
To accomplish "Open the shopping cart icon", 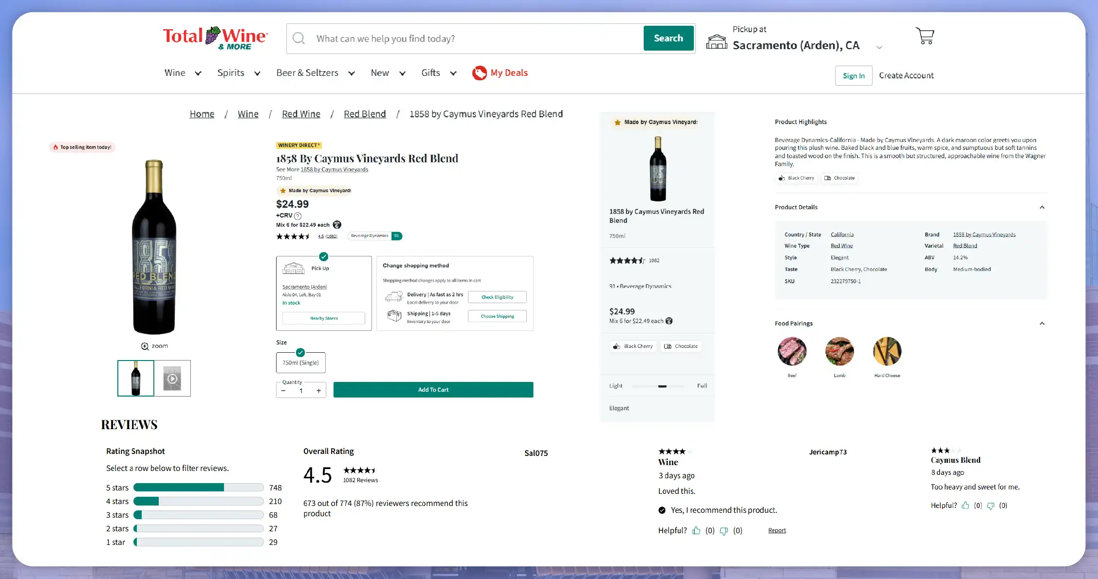I will click(925, 36).
